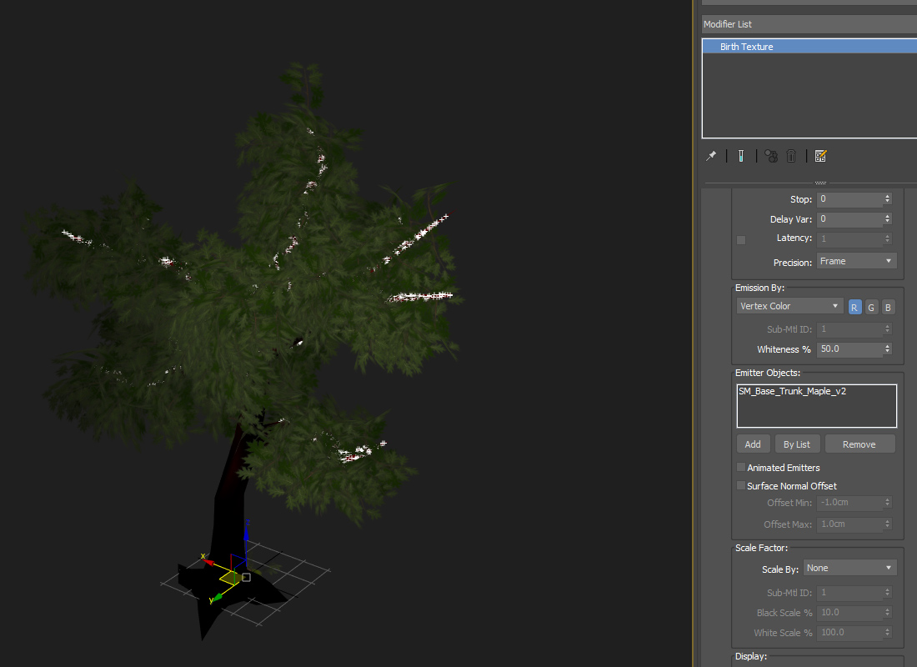917x667 pixels.
Task: Click the By List button
Action: pos(797,444)
